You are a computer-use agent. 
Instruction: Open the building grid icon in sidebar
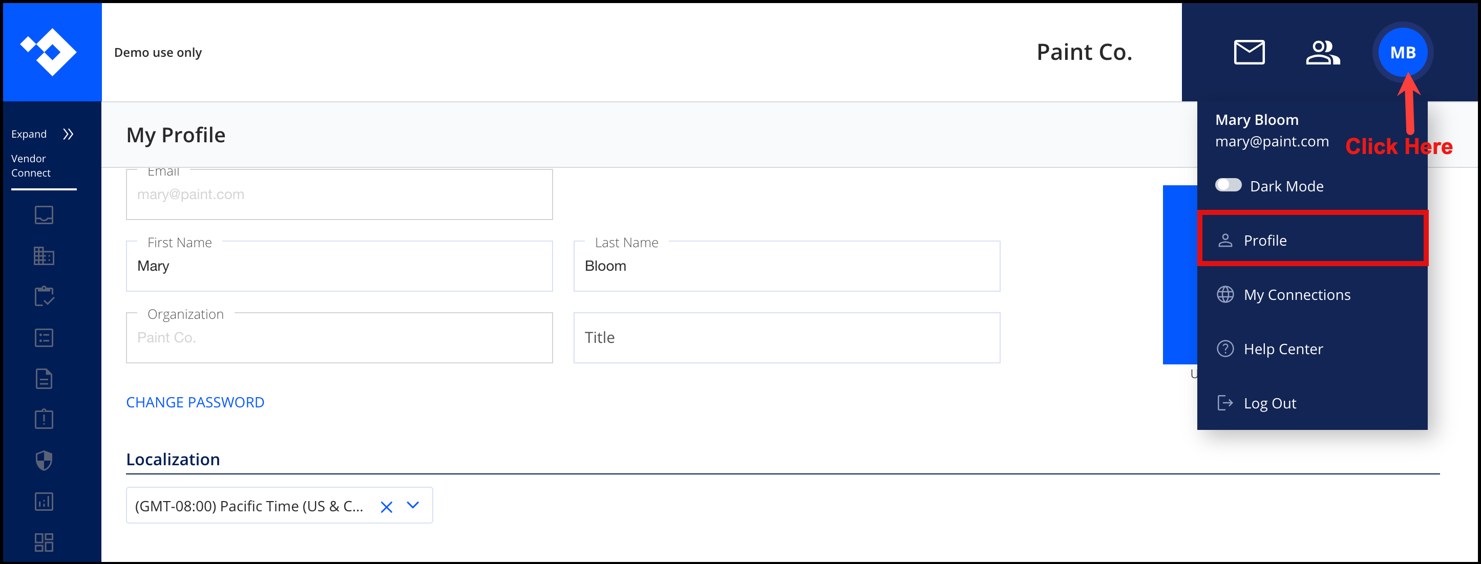point(44,255)
